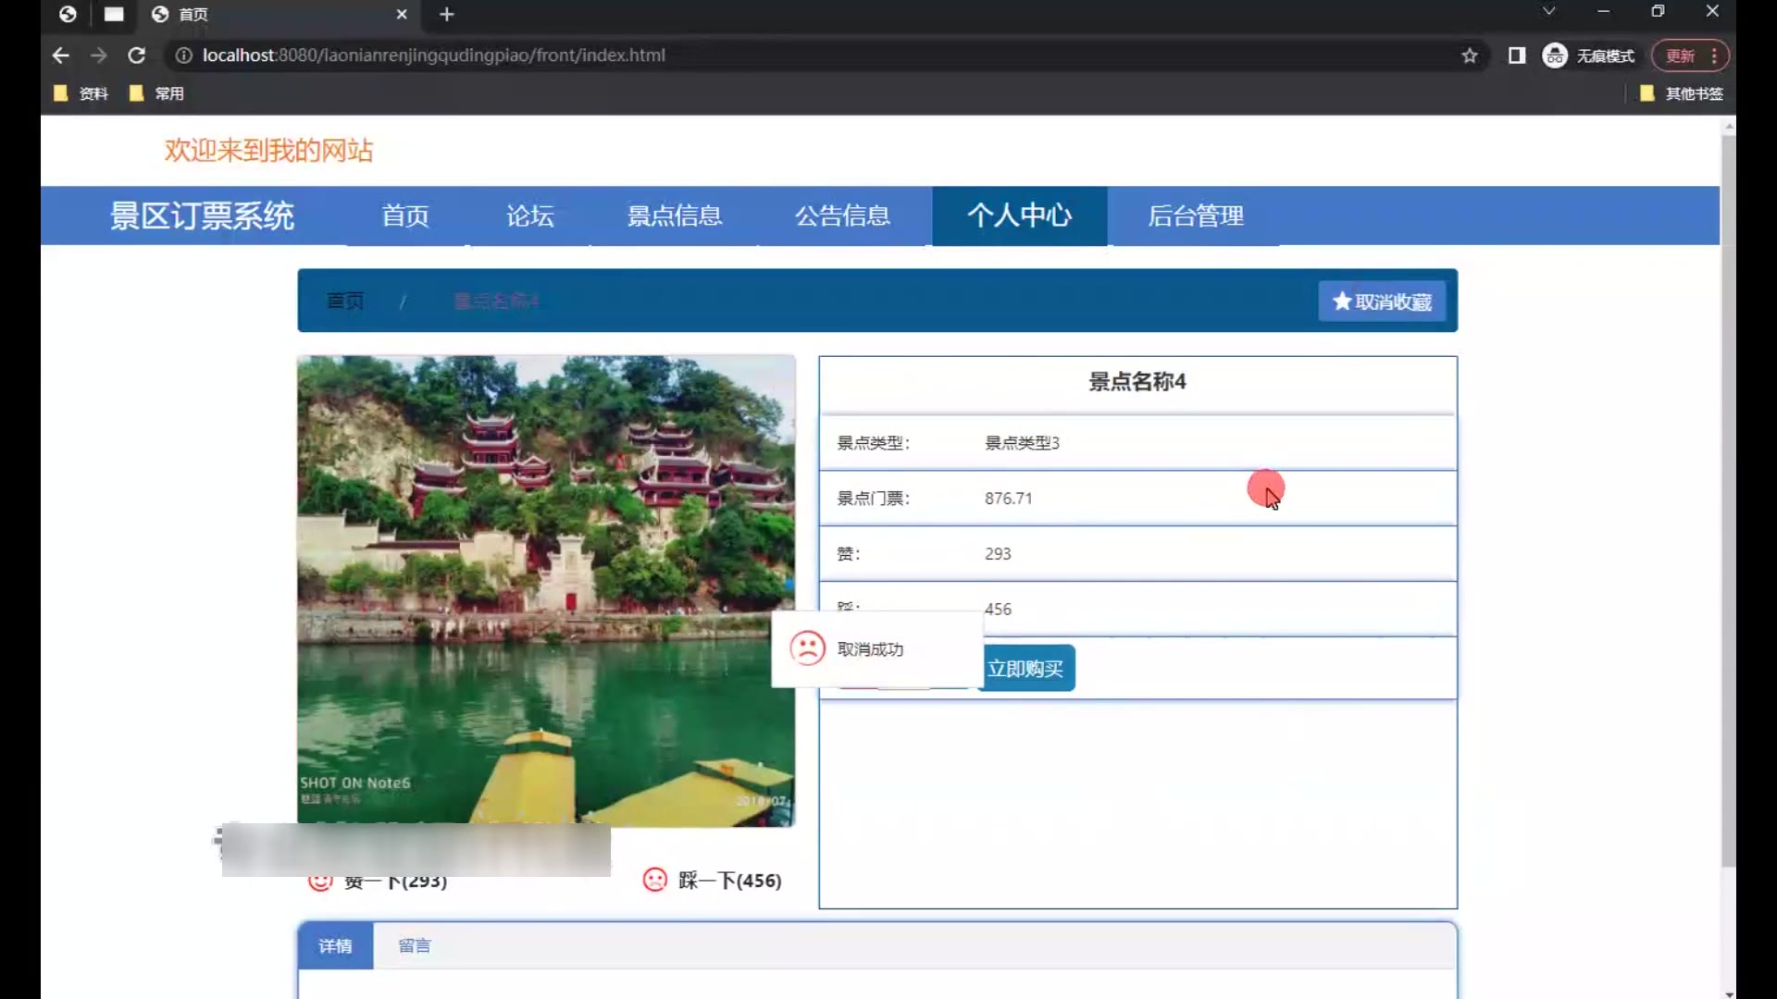
Task: Reload the page with refresh icon
Action: coord(136,55)
